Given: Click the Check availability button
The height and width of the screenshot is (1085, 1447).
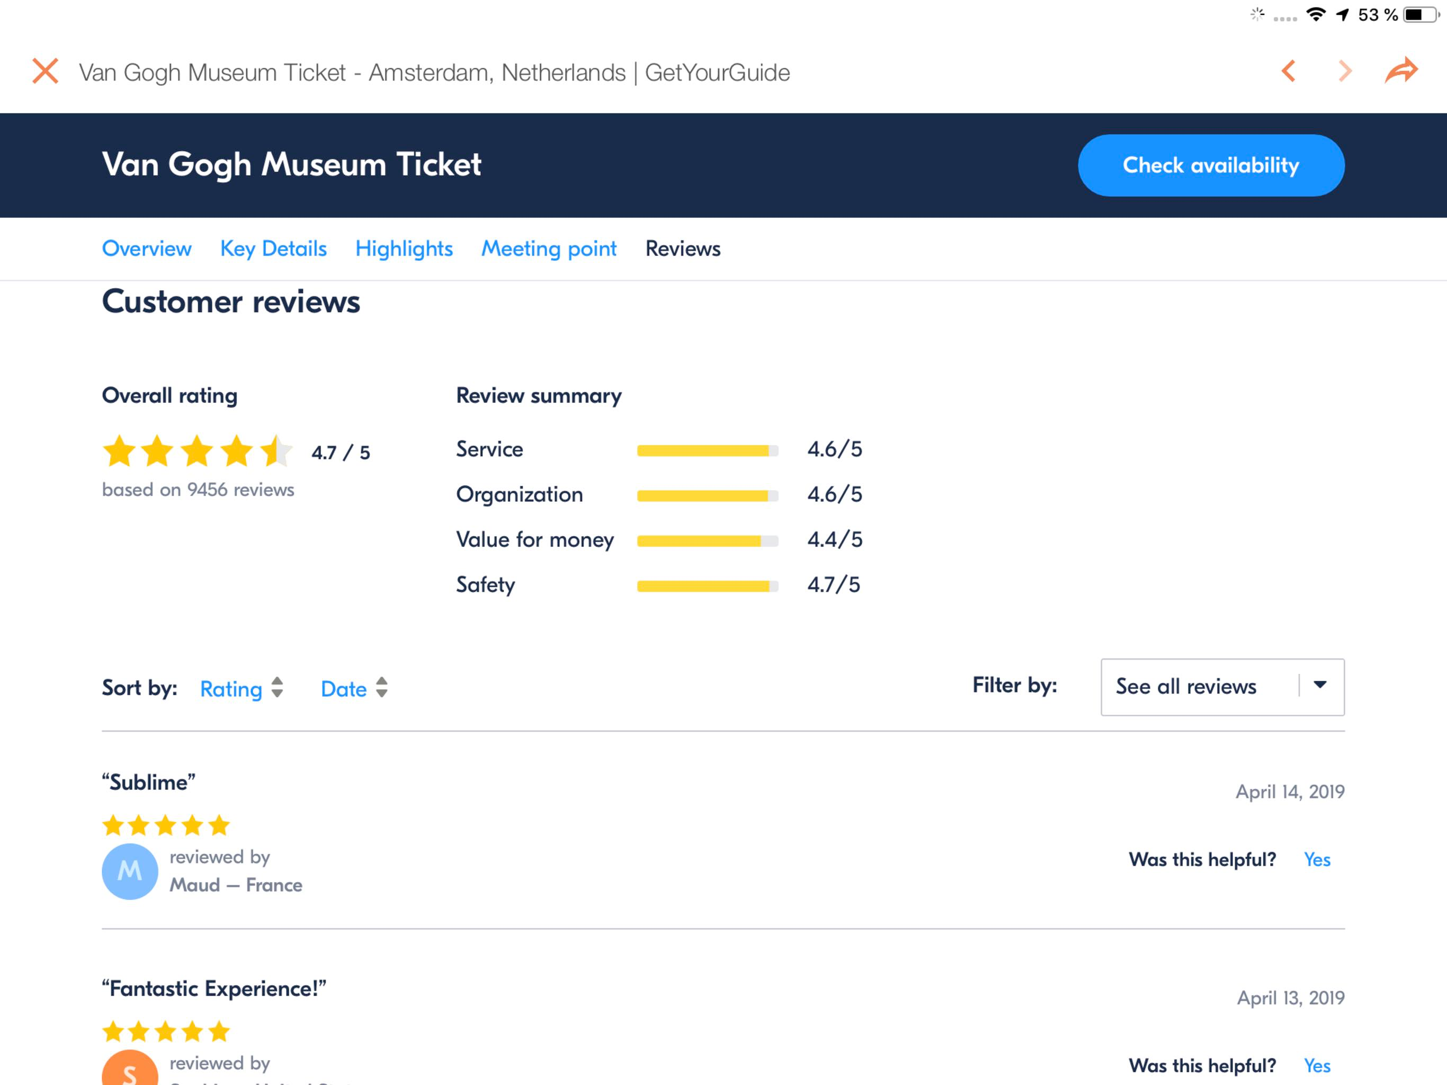Looking at the screenshot, I should (1211, 166).
